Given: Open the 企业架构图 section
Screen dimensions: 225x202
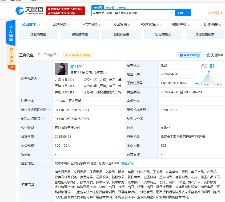Looking at the screenshot, I should click(38, 34).
